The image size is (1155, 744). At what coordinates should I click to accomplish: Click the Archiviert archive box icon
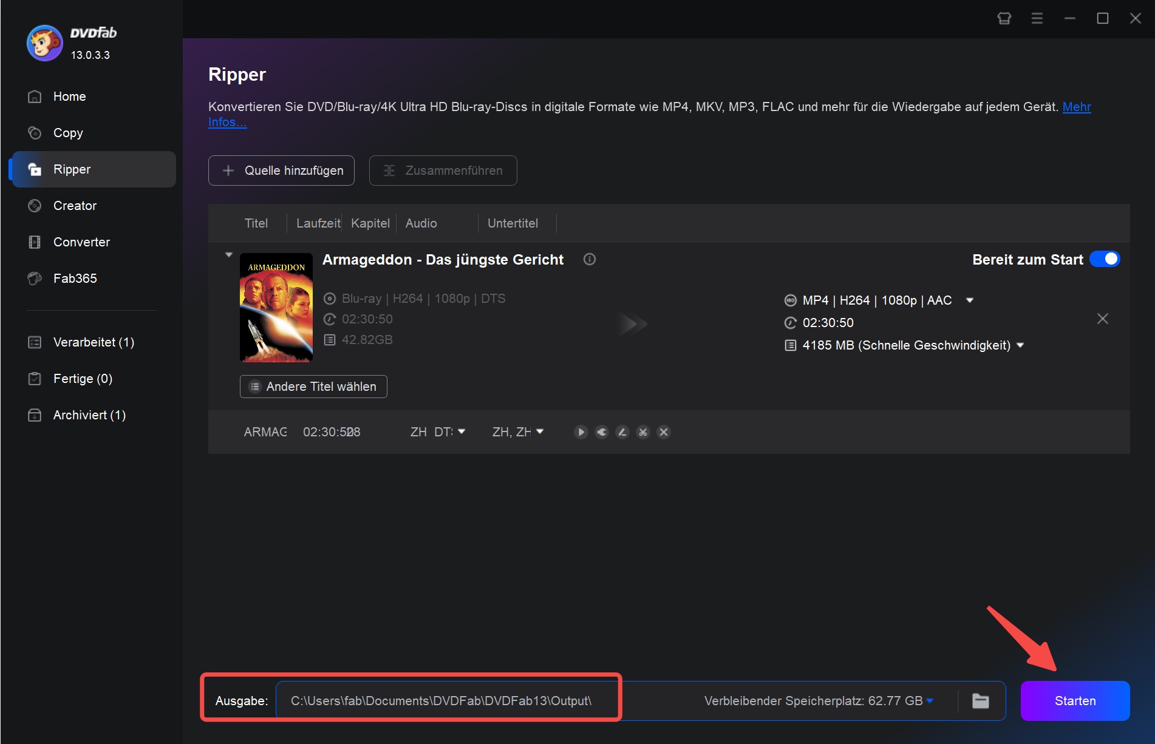[35, 415]
